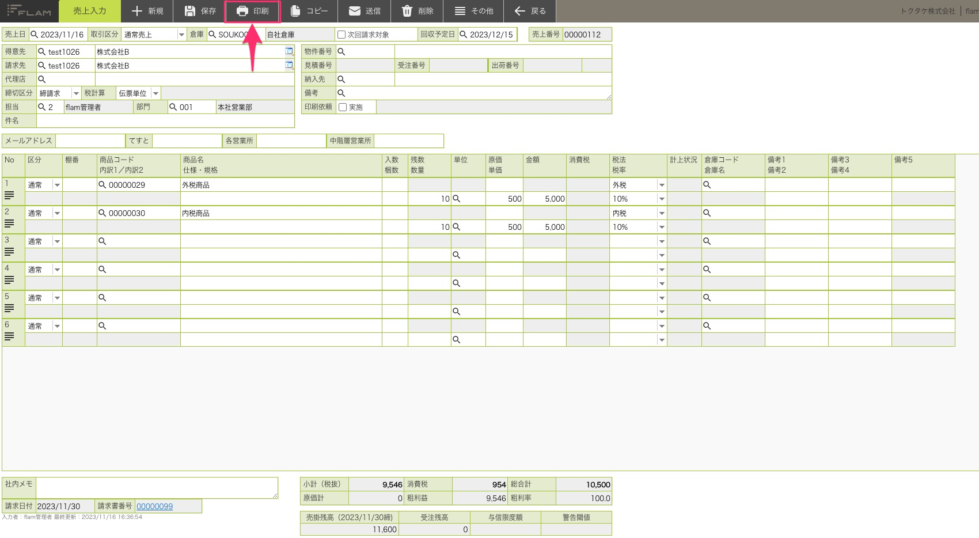Click the 請求日付 2023/11/30 field

(x=64, y=506)
